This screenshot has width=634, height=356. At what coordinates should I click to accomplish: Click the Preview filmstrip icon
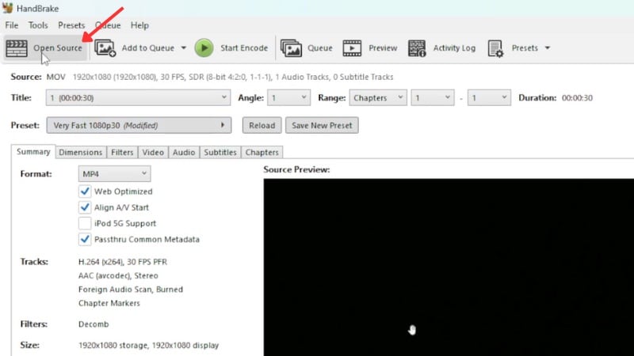(x=352, y=48)
